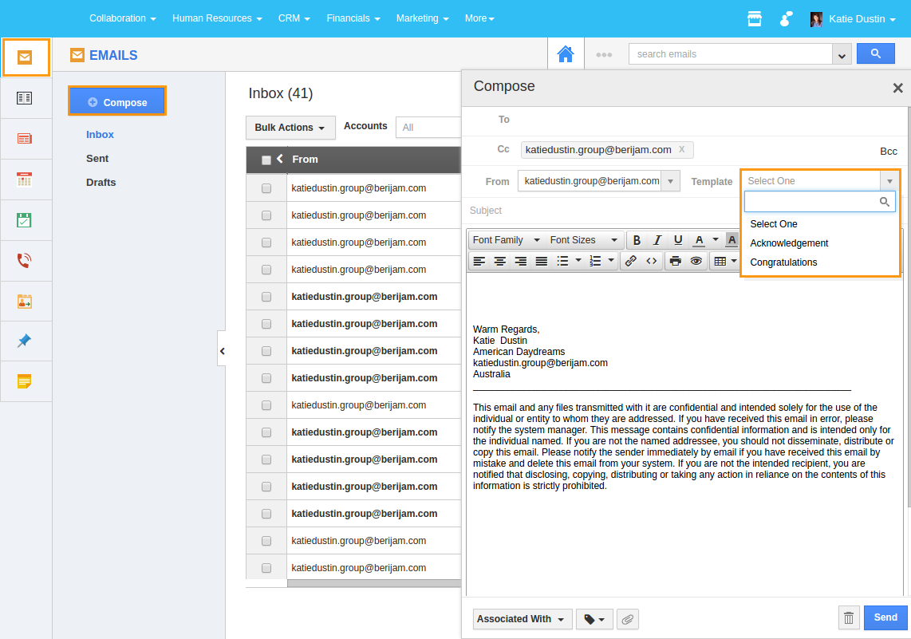Image resolution: width=911 pixels, height=639 pixels.
Task: Preview the email using the eye icon
Action: [696, 261]
